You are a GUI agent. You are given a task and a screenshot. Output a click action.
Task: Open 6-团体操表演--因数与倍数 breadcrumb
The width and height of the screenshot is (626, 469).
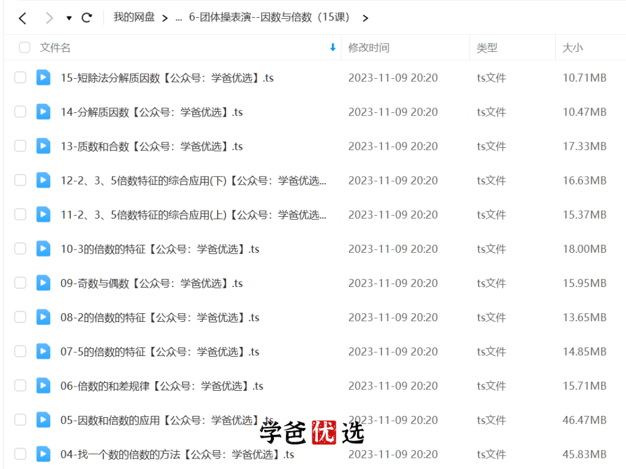(x=269, y=17)
